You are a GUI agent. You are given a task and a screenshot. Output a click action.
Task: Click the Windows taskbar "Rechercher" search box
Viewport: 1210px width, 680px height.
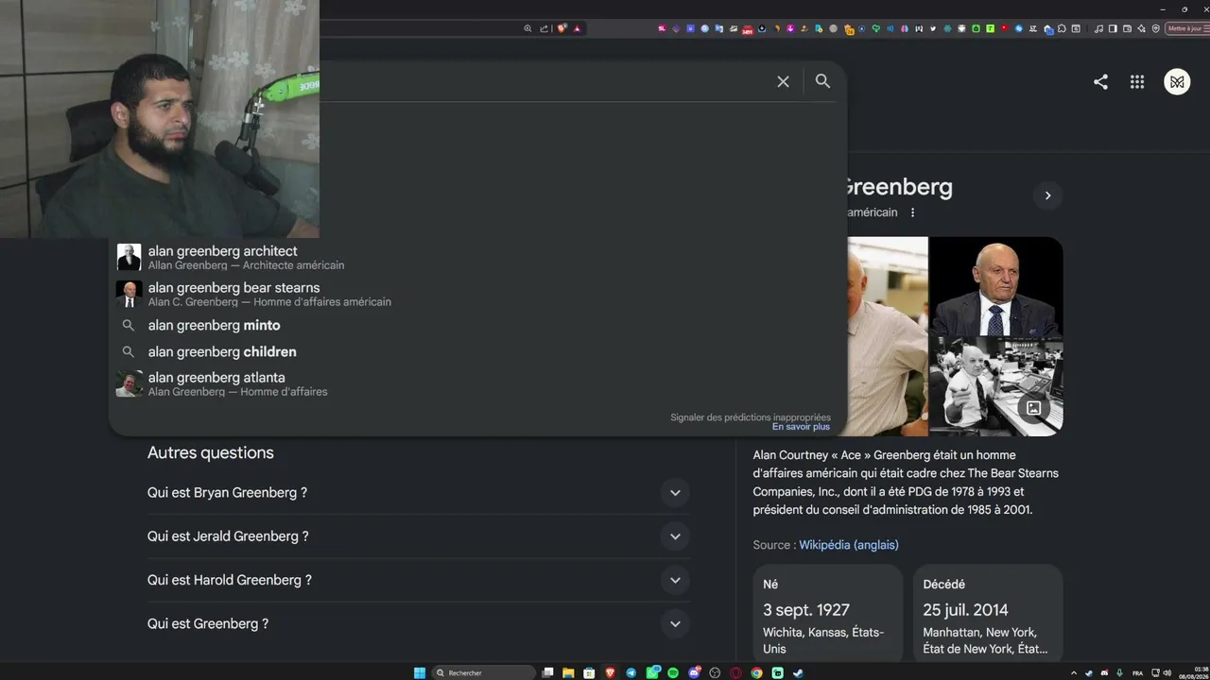[484, 672]
